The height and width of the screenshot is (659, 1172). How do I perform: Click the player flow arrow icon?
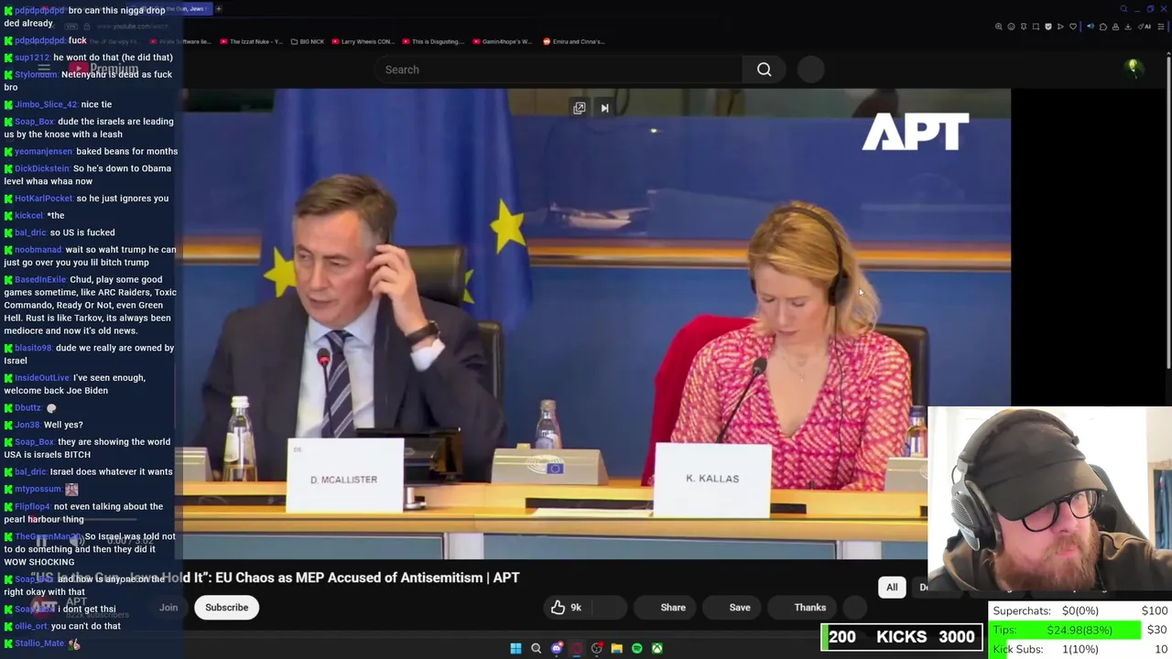[1060, 27]
